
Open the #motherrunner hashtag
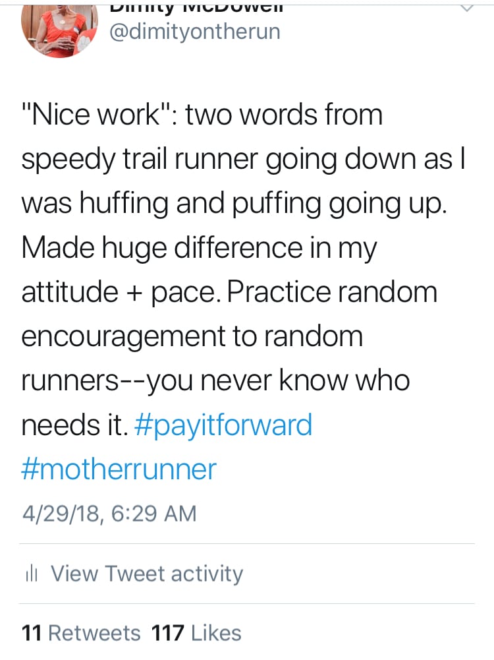point(119,469)
